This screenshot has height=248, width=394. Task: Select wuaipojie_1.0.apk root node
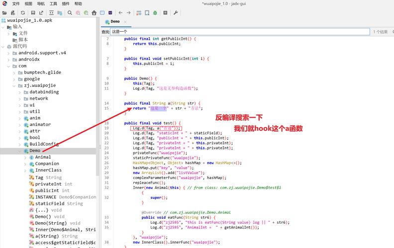(30, 20)
